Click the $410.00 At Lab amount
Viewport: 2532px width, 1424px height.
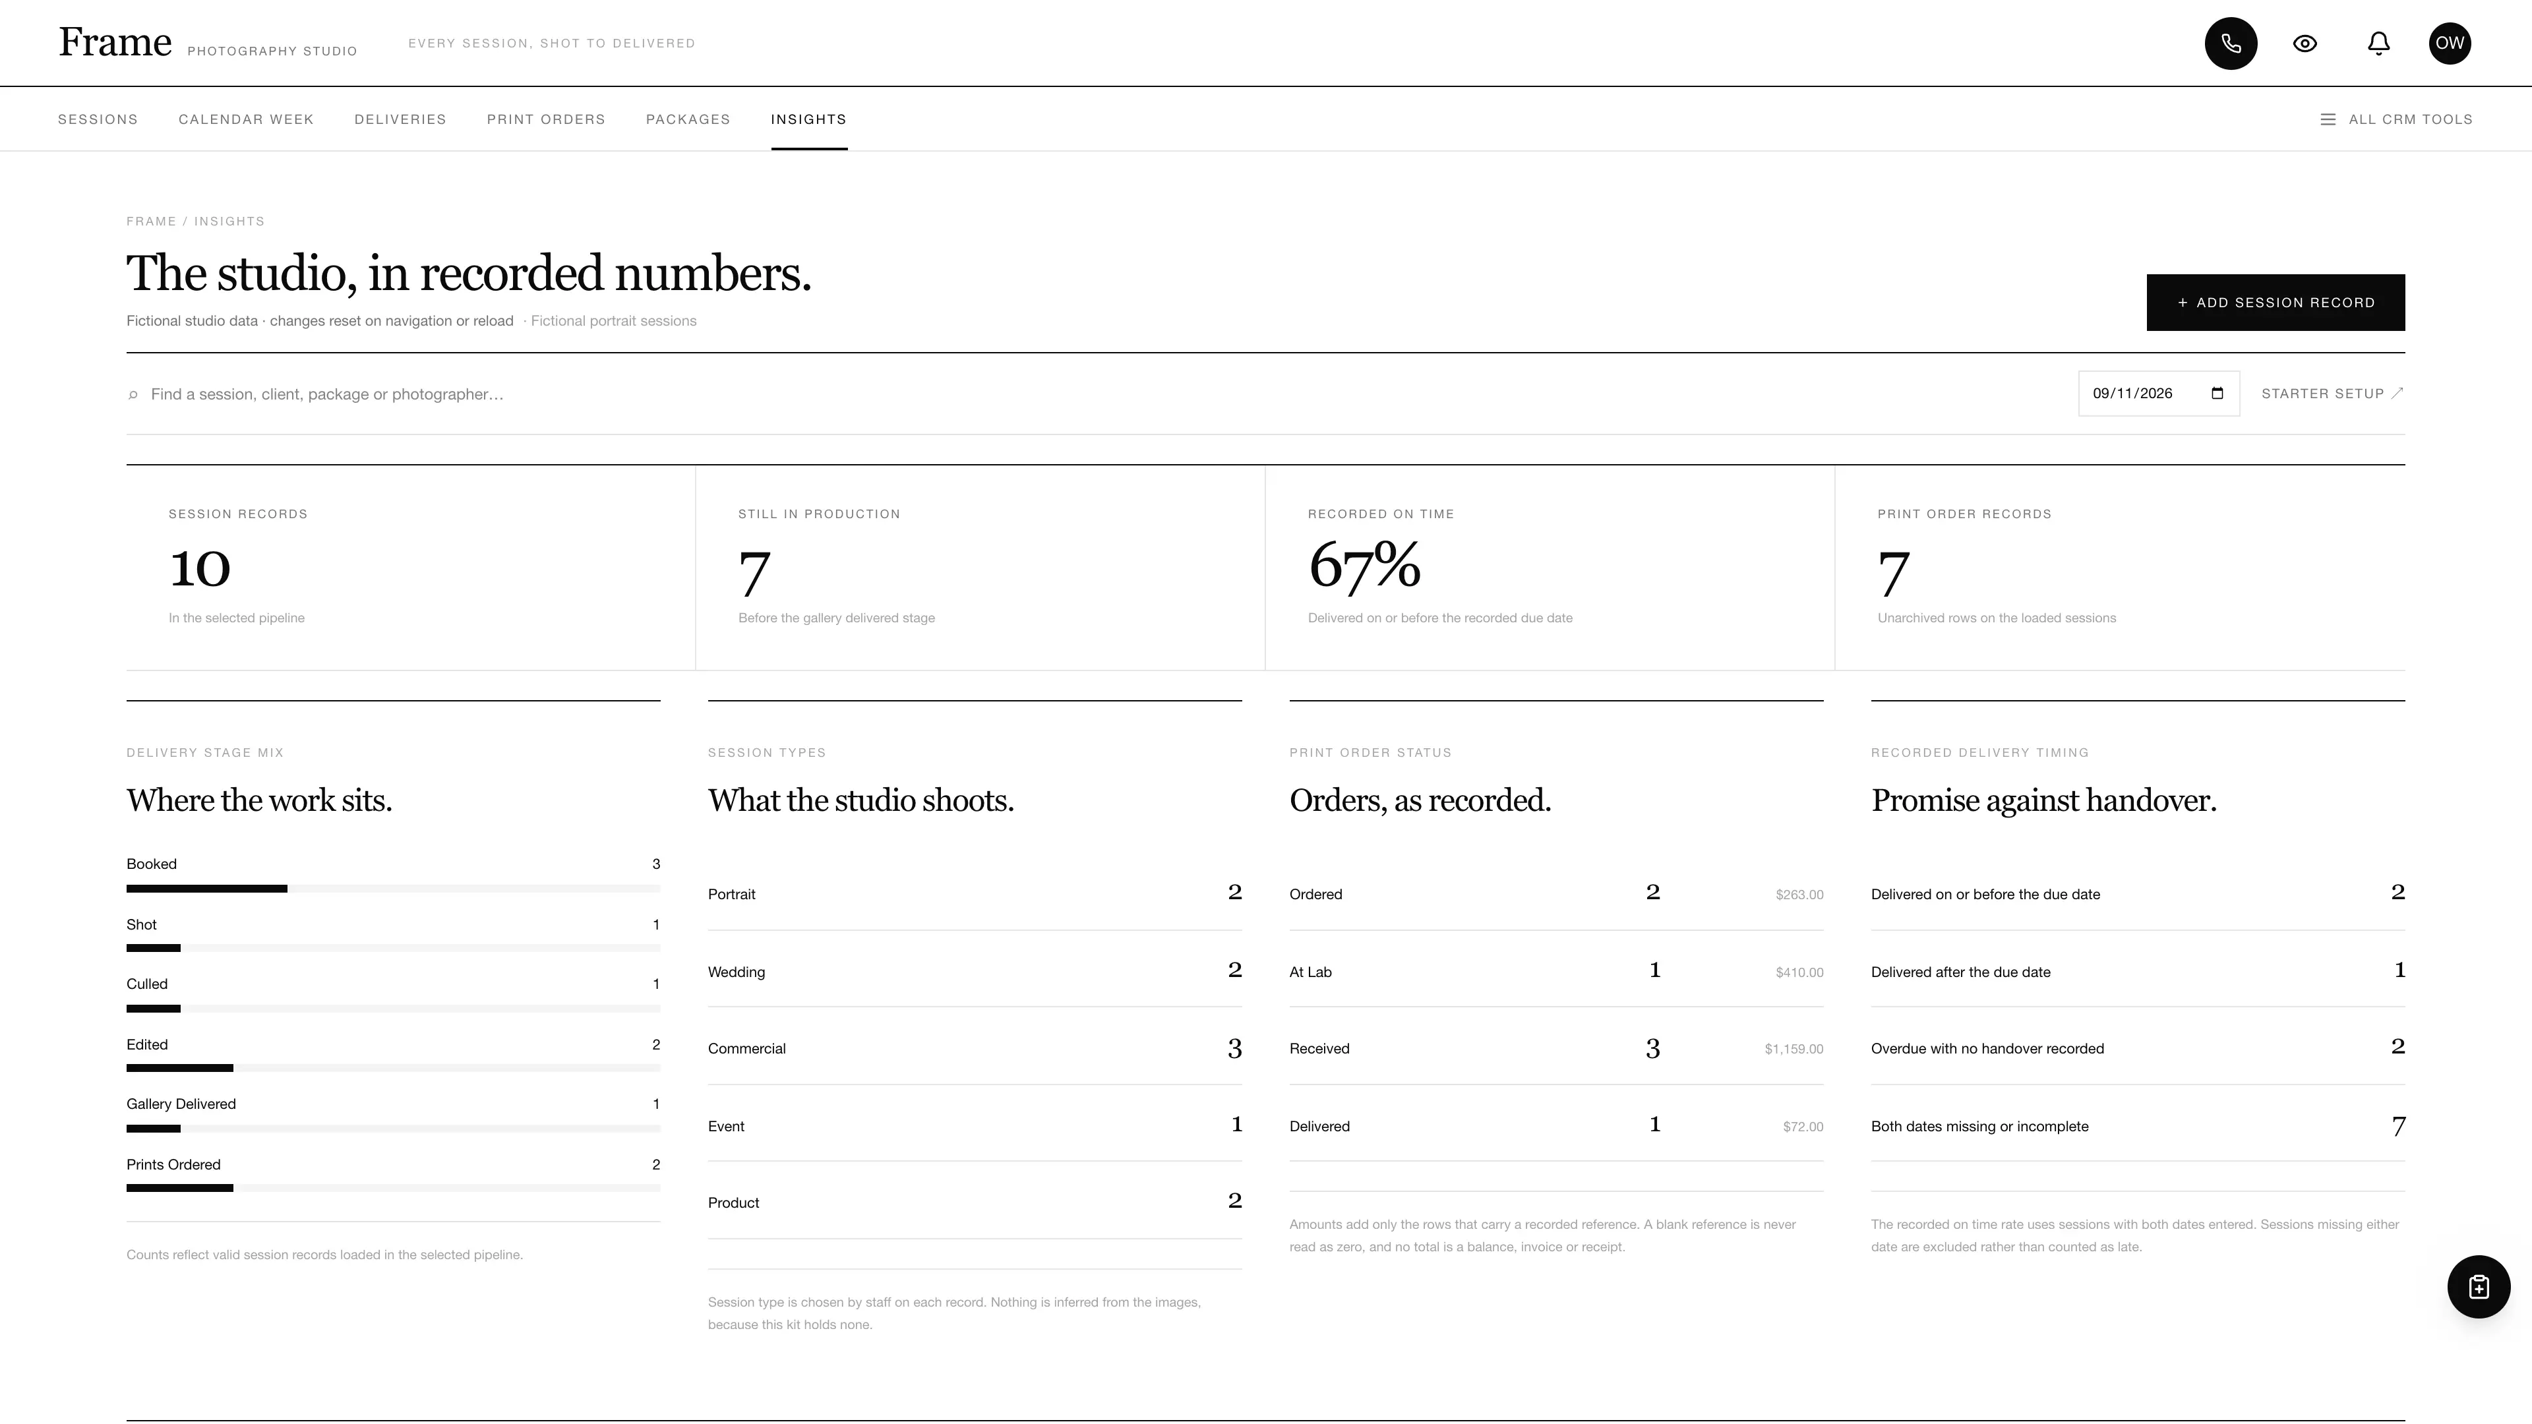coord(1799,972)
